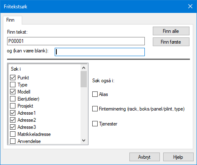Viewport: 197px width, 165px height.
Task: Enable the Anvendelse checkbox
Action: click(x=13, y=141)
